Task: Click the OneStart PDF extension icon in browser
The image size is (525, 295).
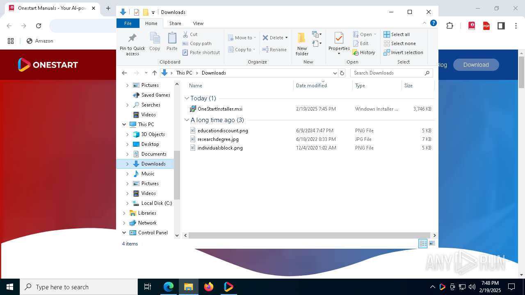Action: pos(486,26)
